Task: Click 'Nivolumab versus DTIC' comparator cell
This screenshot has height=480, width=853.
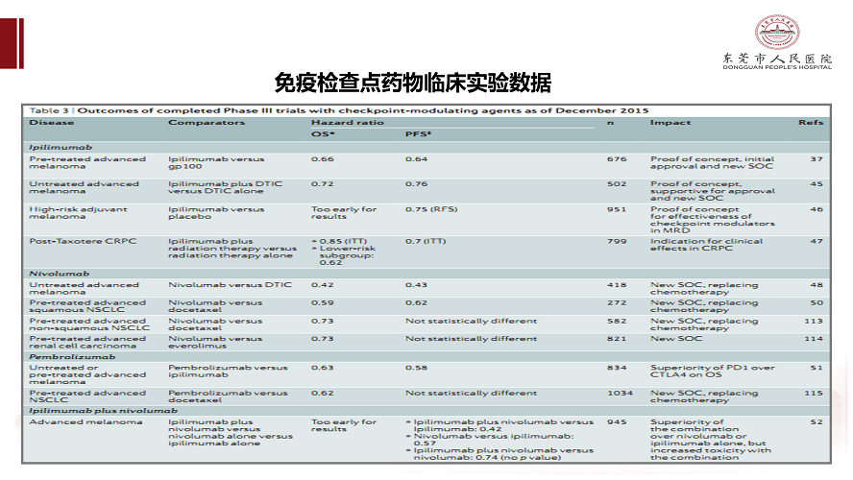Action: click(x=230, y=285)
